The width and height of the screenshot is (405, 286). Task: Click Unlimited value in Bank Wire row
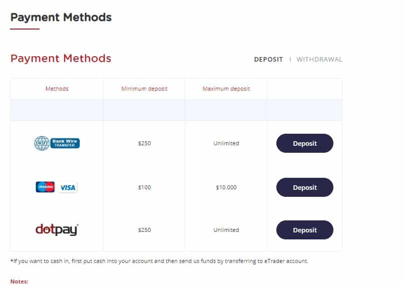226,143
